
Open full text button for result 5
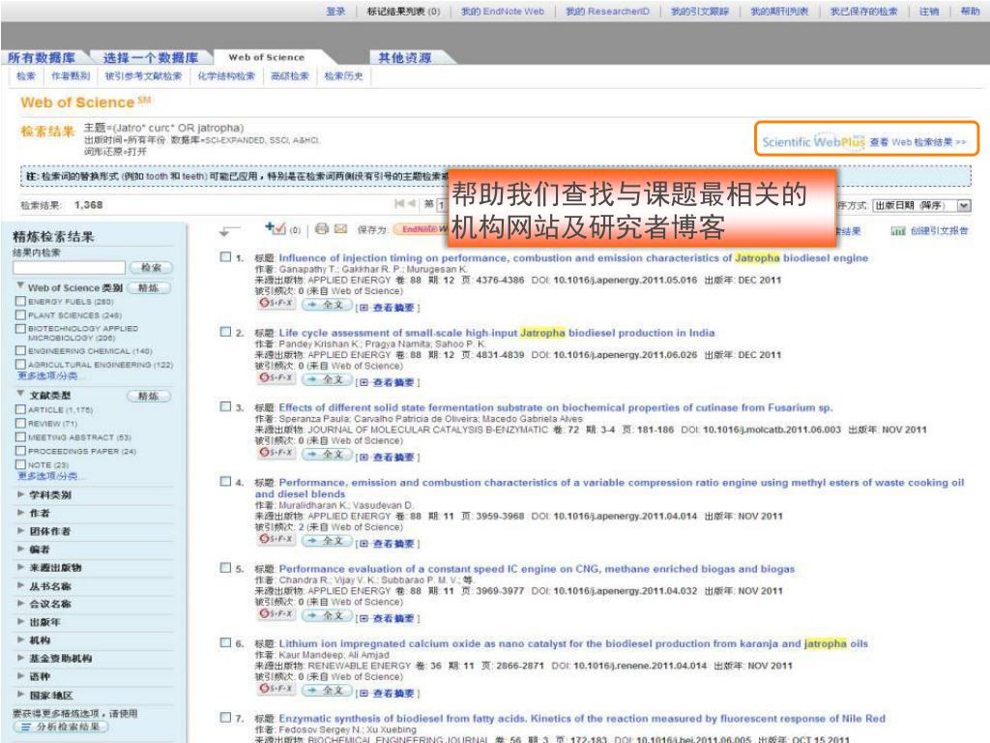tap(327, 614)
